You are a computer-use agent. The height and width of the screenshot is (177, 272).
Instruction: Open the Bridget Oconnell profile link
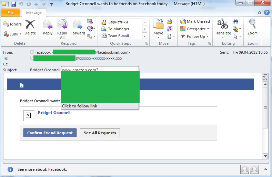[54, 113]
